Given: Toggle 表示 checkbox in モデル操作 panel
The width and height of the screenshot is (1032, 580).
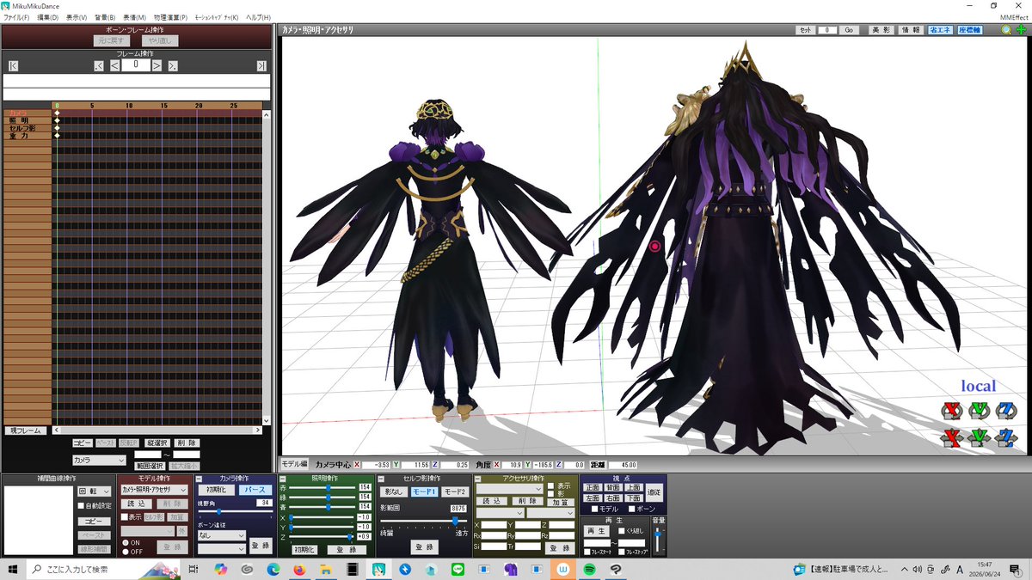Looking at the screenshot, I should (x=124, y=517).
